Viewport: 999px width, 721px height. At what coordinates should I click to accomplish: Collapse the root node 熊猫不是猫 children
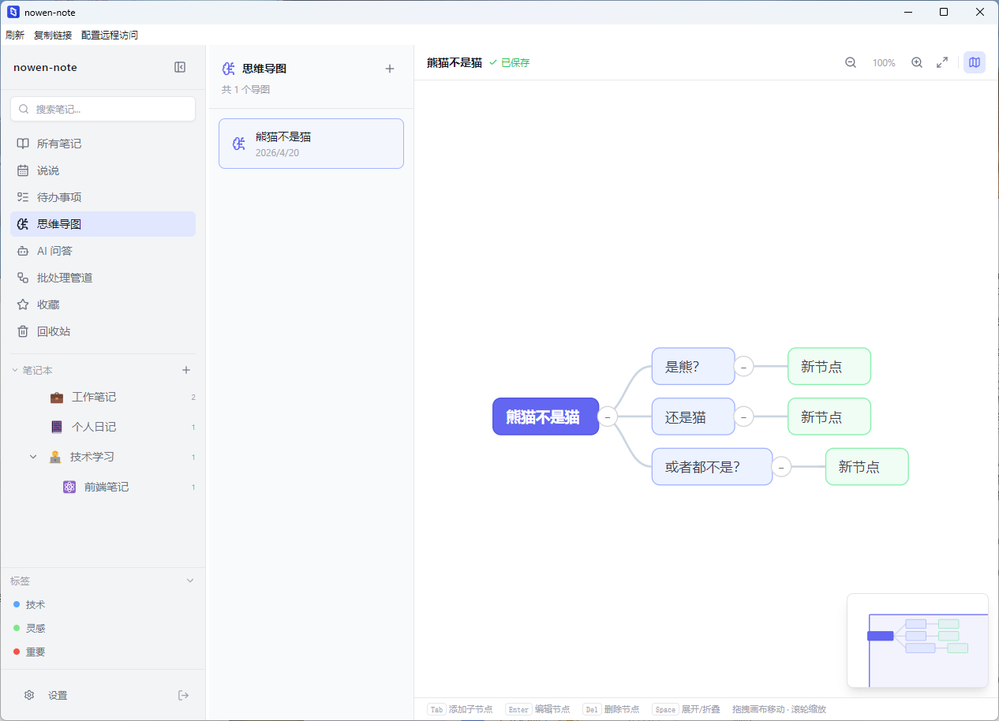[x=608, y=417]
